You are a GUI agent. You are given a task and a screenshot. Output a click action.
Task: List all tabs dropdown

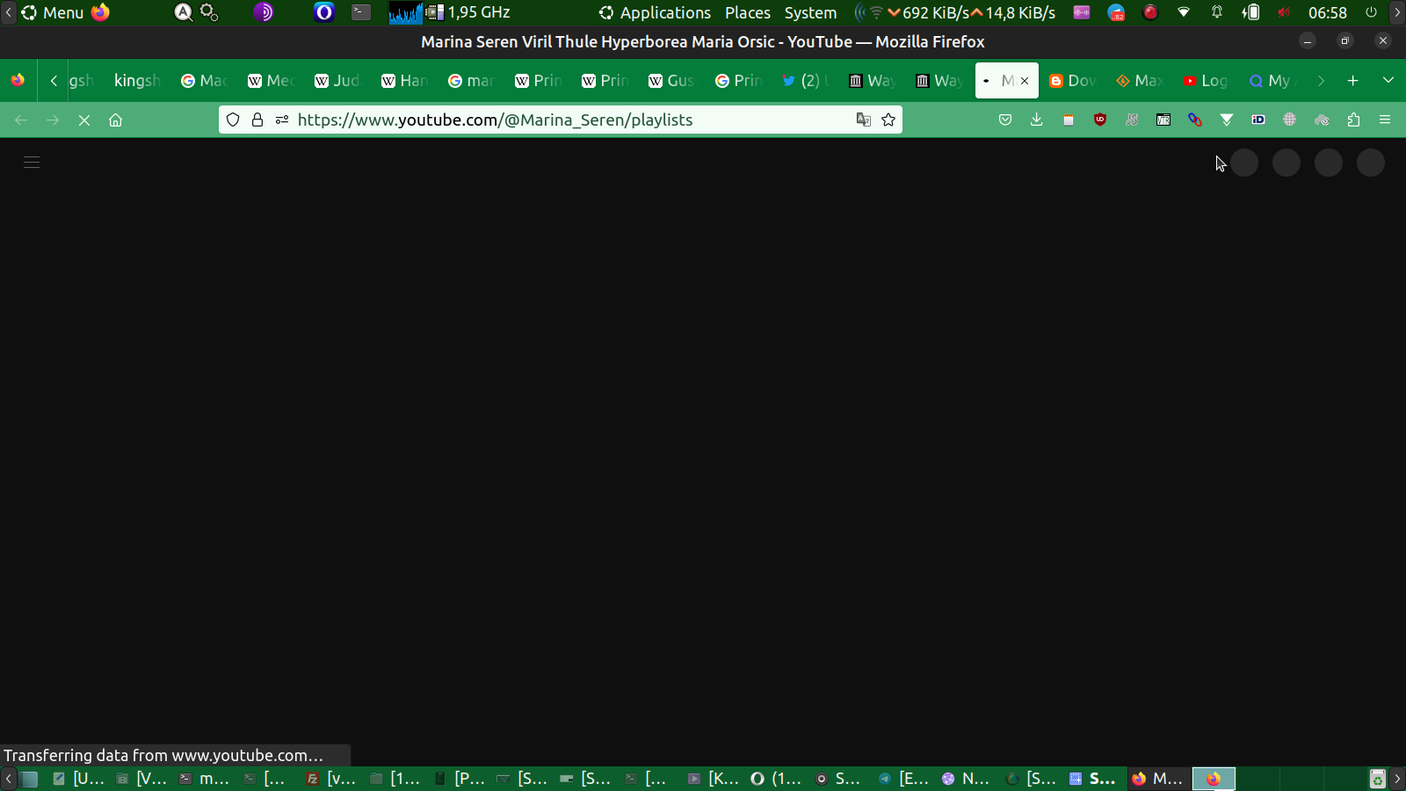(1388, 80)
